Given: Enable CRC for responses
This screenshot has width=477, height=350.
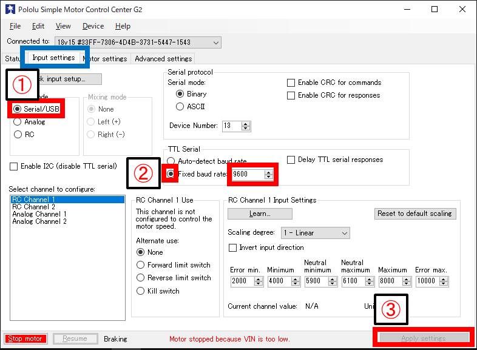Looking at the screenshot, I should tap(334, 95).
